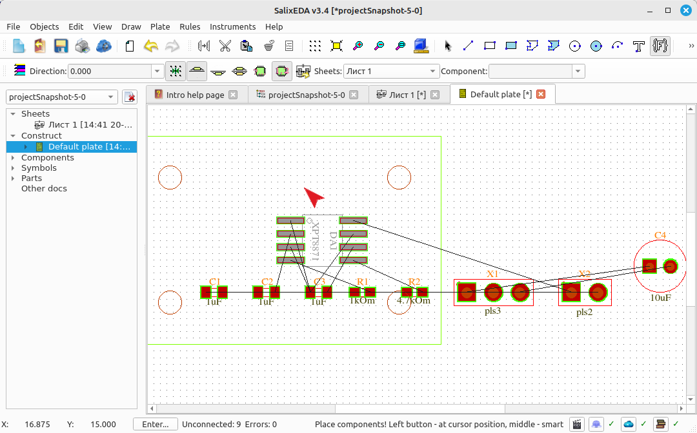Click the books library icon in the status bar

661,424
